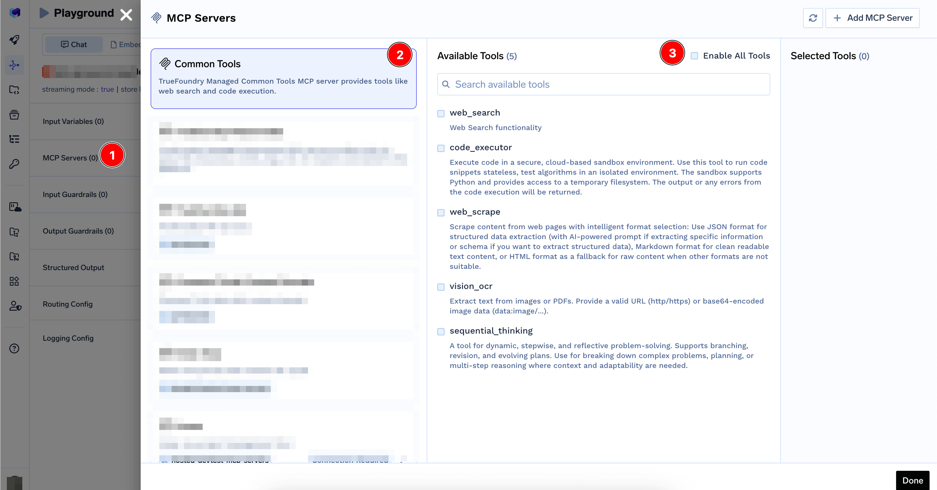937x490 pixels.
Task: Select the Common Tools server card
Action: click(283, 78)
